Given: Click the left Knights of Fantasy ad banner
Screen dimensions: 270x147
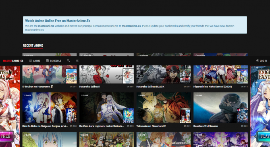Looking at the screenshot, I should 10,106.
